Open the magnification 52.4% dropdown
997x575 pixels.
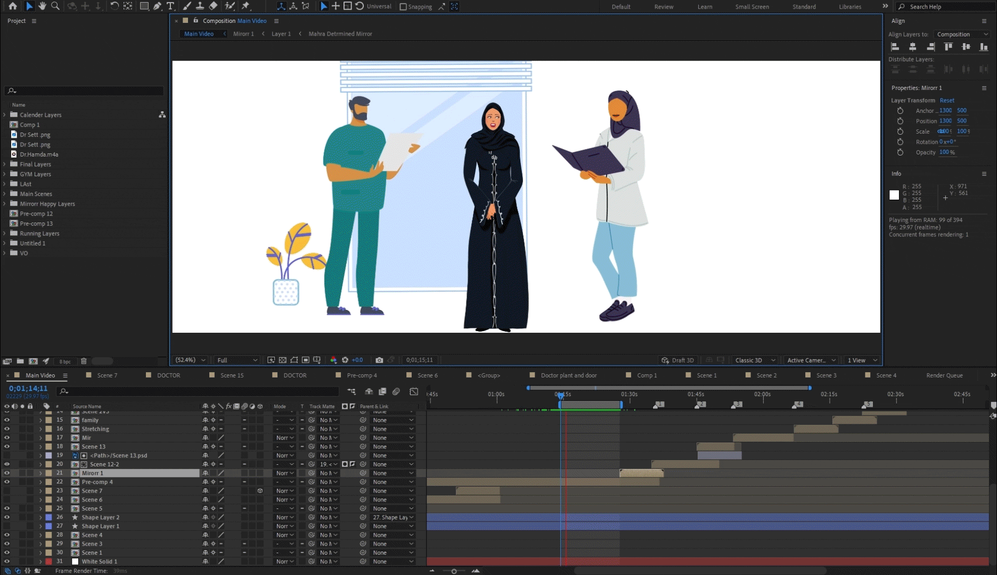pyautogui.click(x=190, y=360)
